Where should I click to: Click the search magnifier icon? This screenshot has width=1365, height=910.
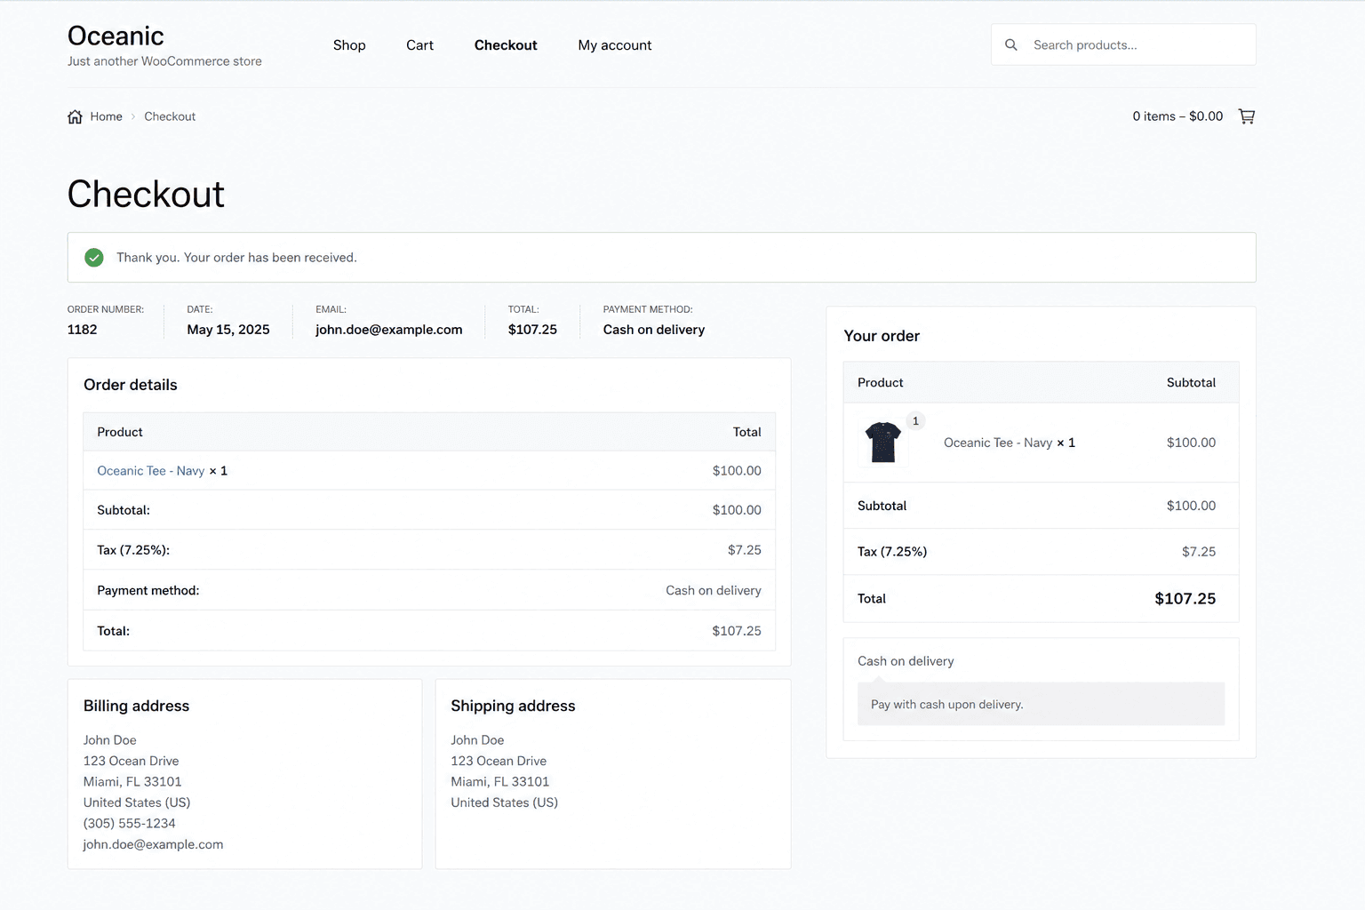point(1011,44)
